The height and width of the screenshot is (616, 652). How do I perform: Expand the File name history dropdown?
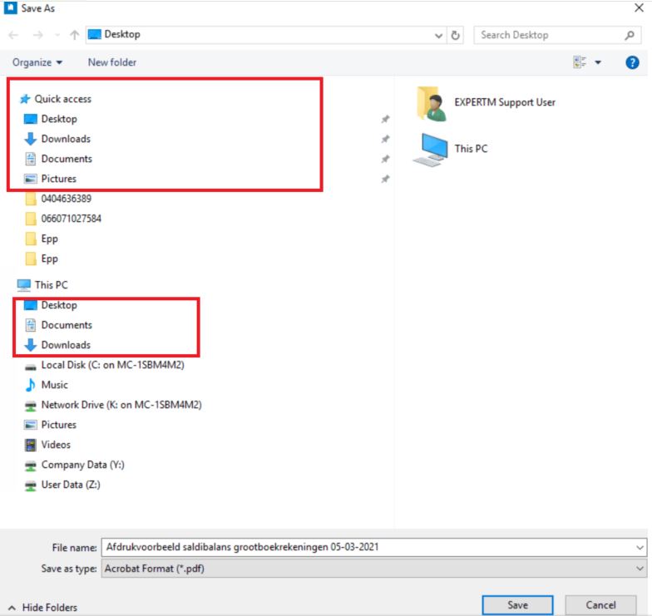pos(639,547)
